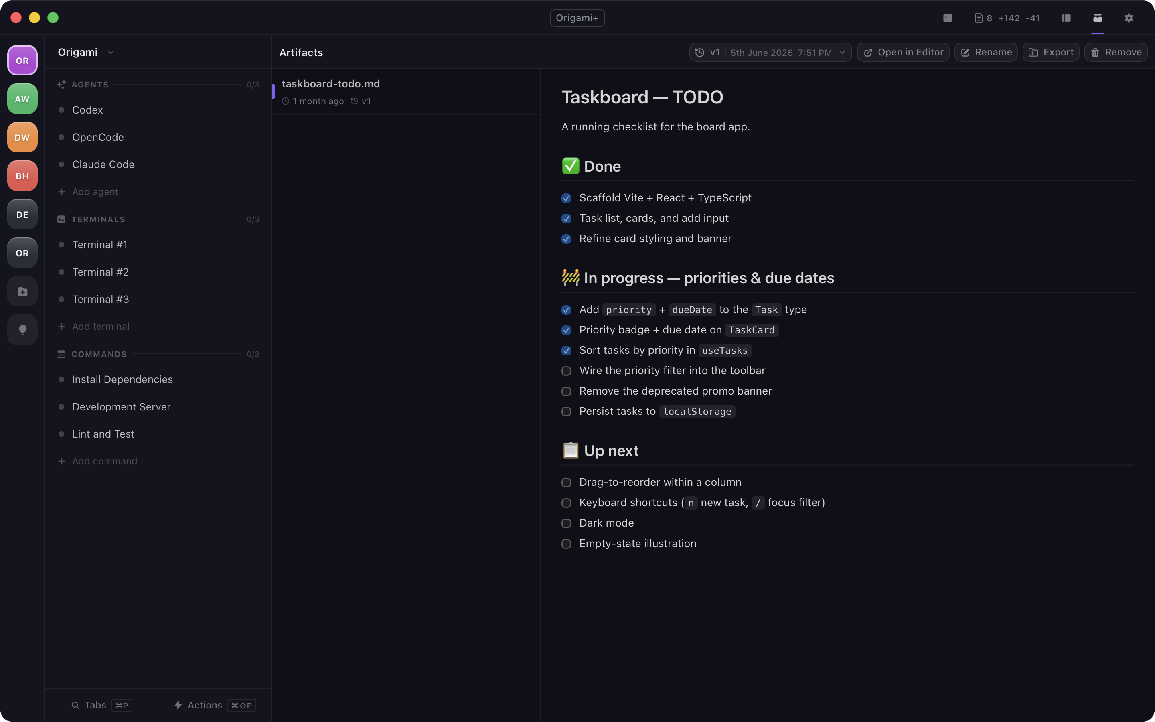Click the Export button

pos(1050,52)
